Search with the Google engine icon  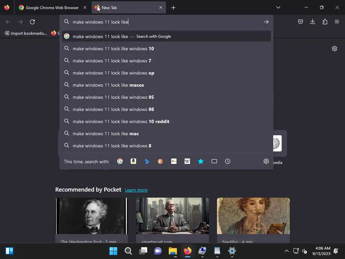120,162
